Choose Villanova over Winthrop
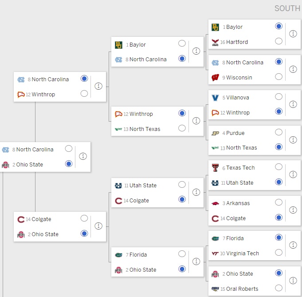This screenshot has width=302, height=297. click(278, 97)
